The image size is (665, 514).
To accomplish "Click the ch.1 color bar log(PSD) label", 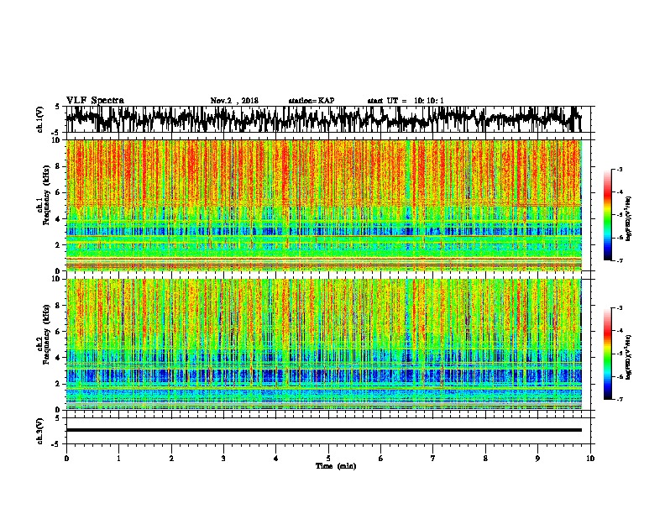I will click(x=629, y=218).
